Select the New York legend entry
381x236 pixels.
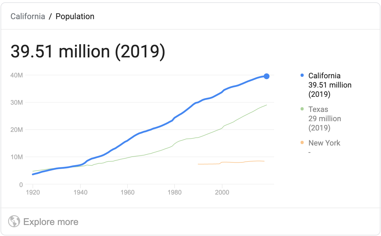pos(324,143)
